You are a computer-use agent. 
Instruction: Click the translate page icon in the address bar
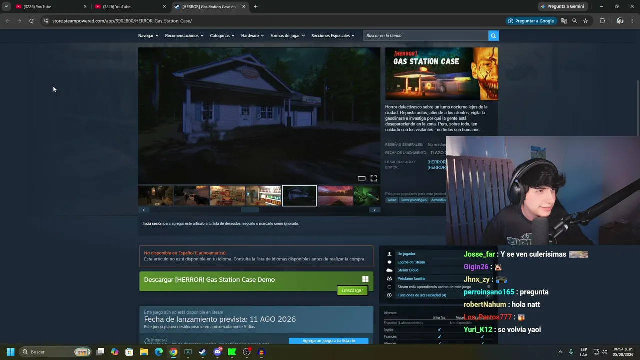564,21
